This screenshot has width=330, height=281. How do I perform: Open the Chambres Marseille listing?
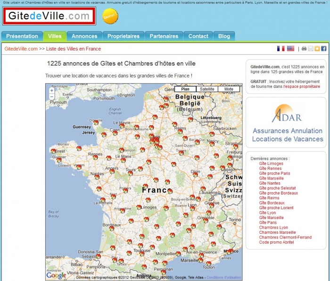[x=277, y=232]
